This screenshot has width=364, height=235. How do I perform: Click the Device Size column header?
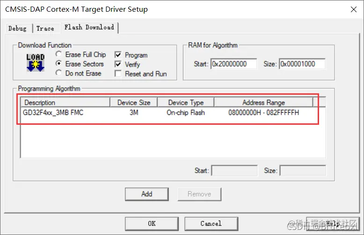point(134,102)
